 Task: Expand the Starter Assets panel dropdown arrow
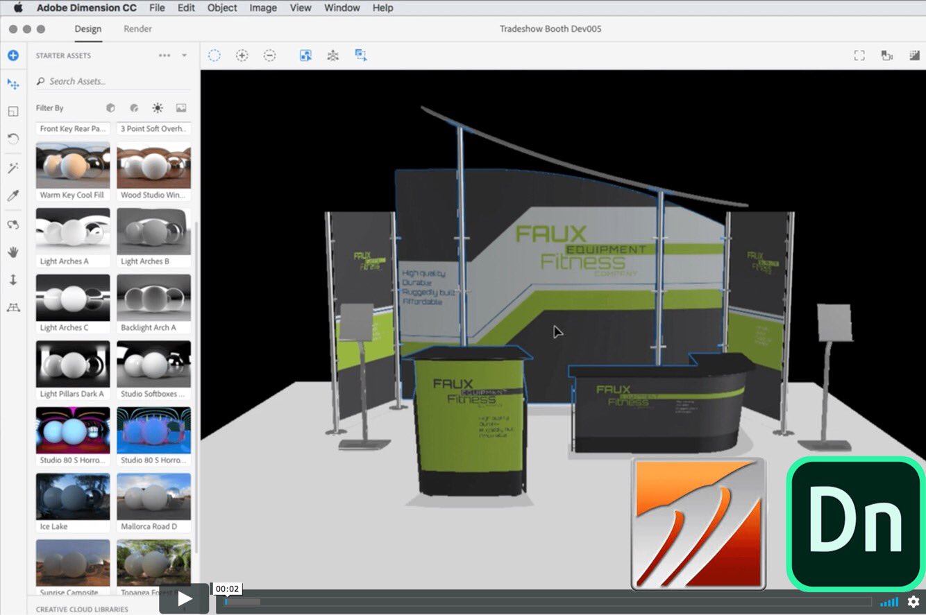click(x=185, y=55)
